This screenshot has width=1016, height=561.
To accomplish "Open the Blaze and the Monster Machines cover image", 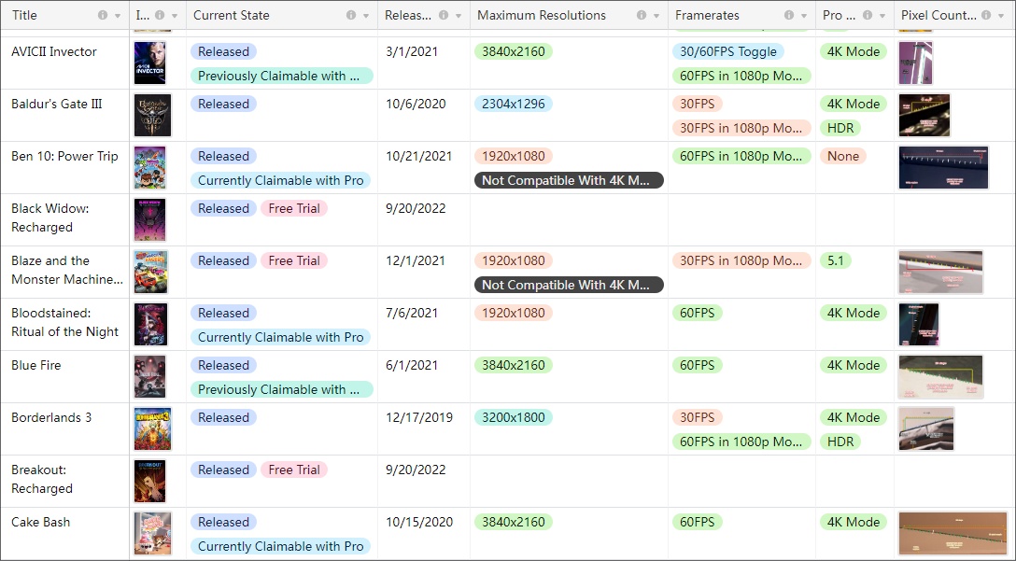I will [151, 272].
